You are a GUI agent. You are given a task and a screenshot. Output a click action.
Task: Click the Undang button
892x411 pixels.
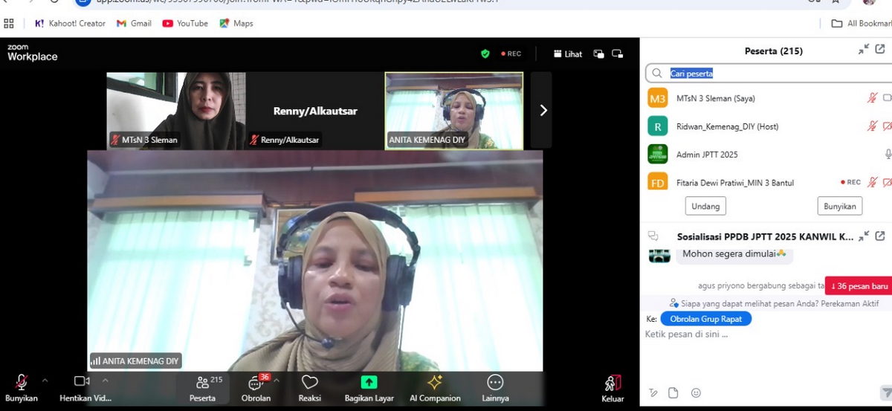click(705, 206)
